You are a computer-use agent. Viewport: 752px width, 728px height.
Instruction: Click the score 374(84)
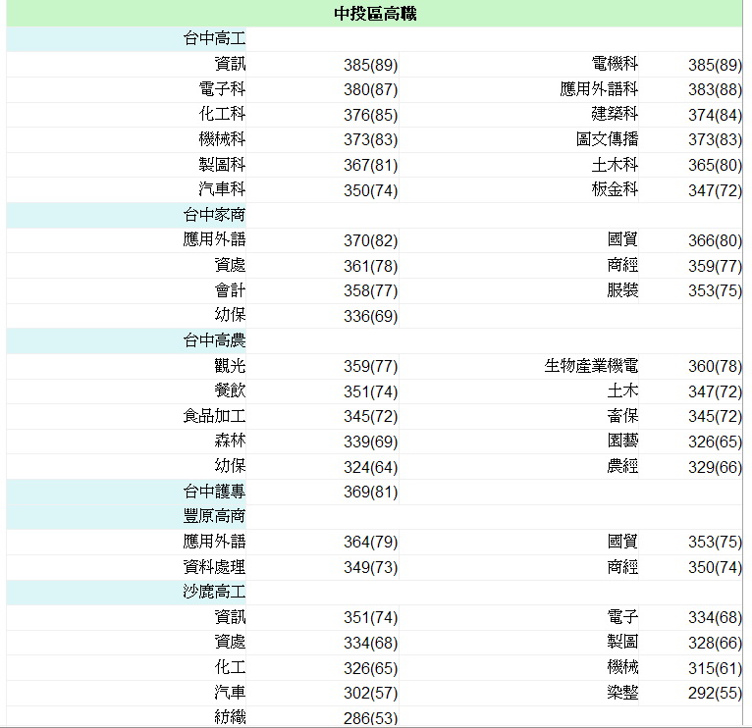(x=715, y=115)
